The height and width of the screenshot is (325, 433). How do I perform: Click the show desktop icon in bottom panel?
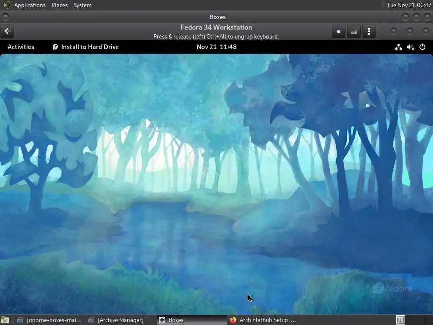point(5,320)
